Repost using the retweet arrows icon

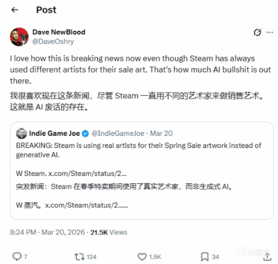(79, 257)
